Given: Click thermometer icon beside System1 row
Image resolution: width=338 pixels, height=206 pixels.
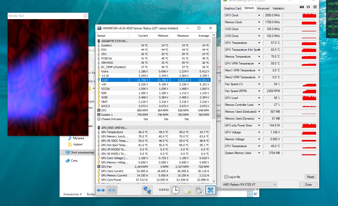Looking at the screenshot, I should coord(99,45).
